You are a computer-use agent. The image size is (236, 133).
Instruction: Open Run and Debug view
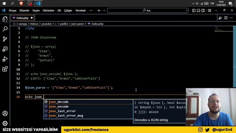tap(5, 59)
